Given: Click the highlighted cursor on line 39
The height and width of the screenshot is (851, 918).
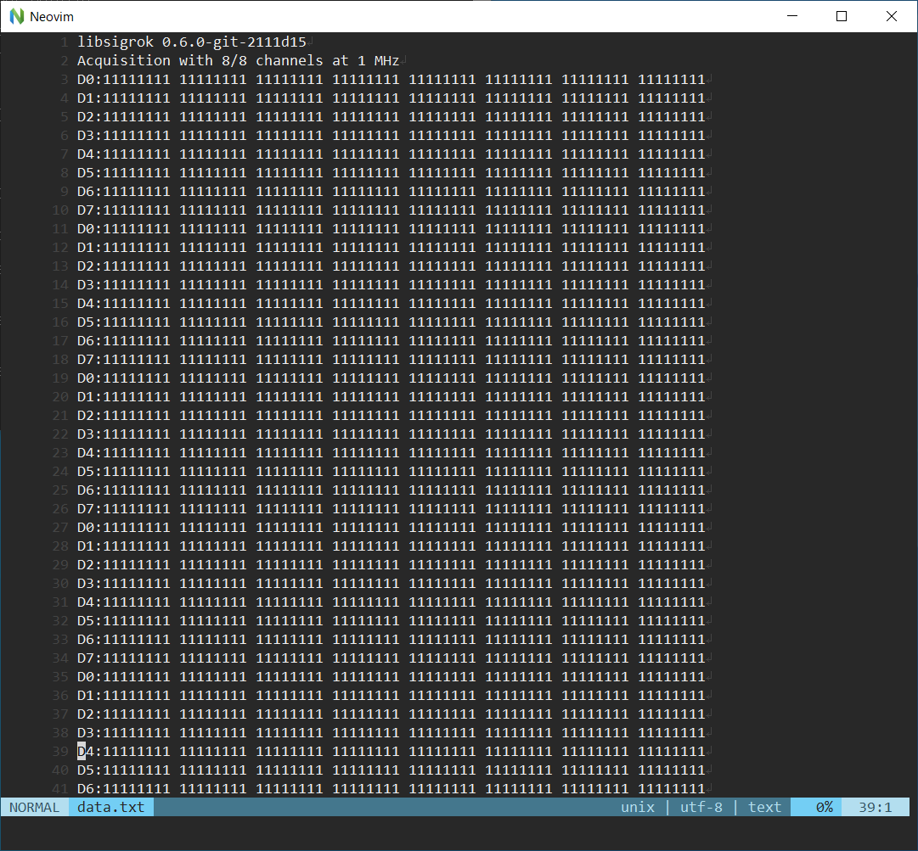Looking at the screenshot, I should 82,751.
